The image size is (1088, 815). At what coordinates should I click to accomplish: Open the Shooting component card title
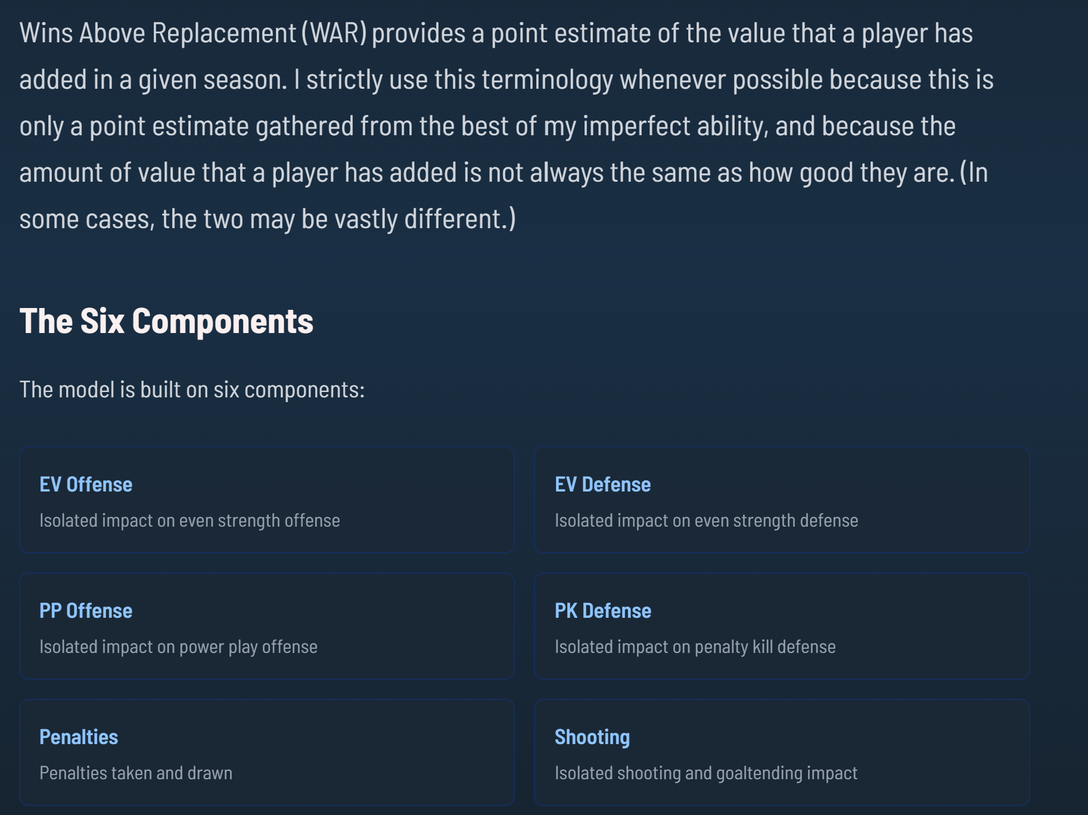(x=592, y=737)
